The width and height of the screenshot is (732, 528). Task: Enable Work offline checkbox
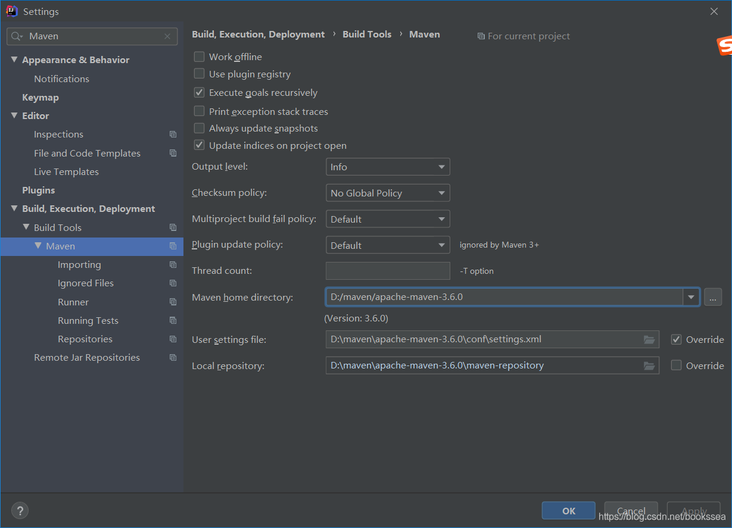200,57
